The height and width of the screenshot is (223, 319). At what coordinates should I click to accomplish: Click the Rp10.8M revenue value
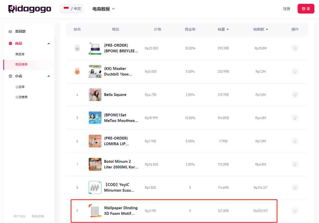coord(261,48)
